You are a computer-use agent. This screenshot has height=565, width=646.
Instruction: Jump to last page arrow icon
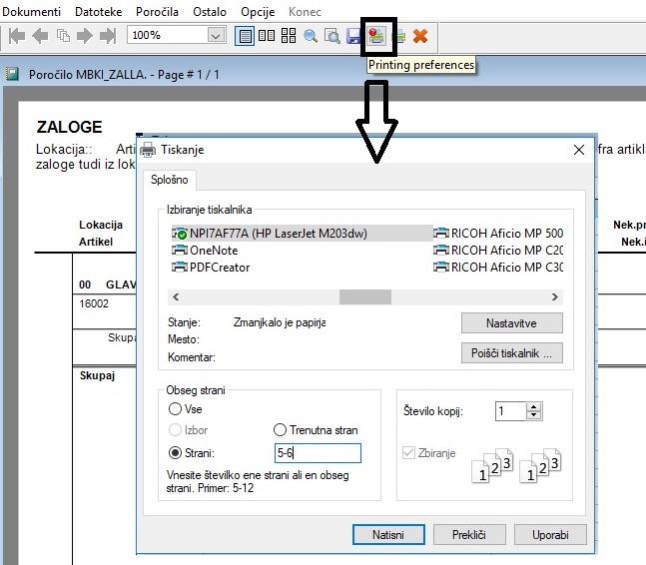coord(108,36)
